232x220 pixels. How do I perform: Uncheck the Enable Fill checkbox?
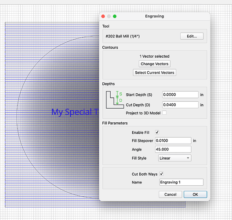[x=157, y=132]
